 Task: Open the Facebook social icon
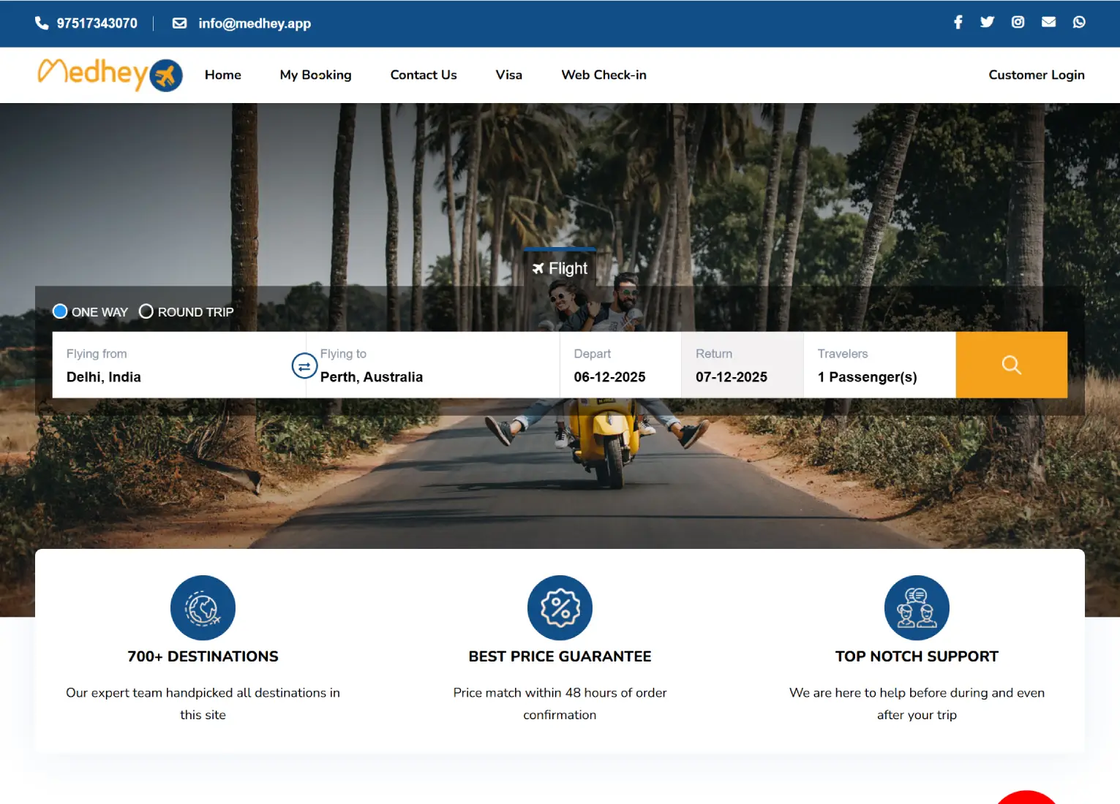tap(958, 23)
